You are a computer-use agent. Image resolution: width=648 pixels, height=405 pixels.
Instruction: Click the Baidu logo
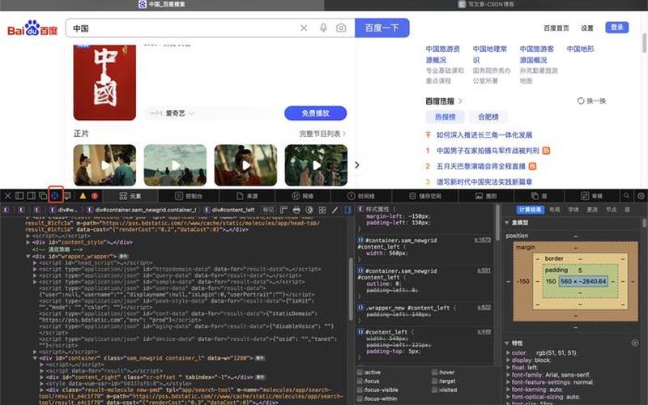click(32, 28)
